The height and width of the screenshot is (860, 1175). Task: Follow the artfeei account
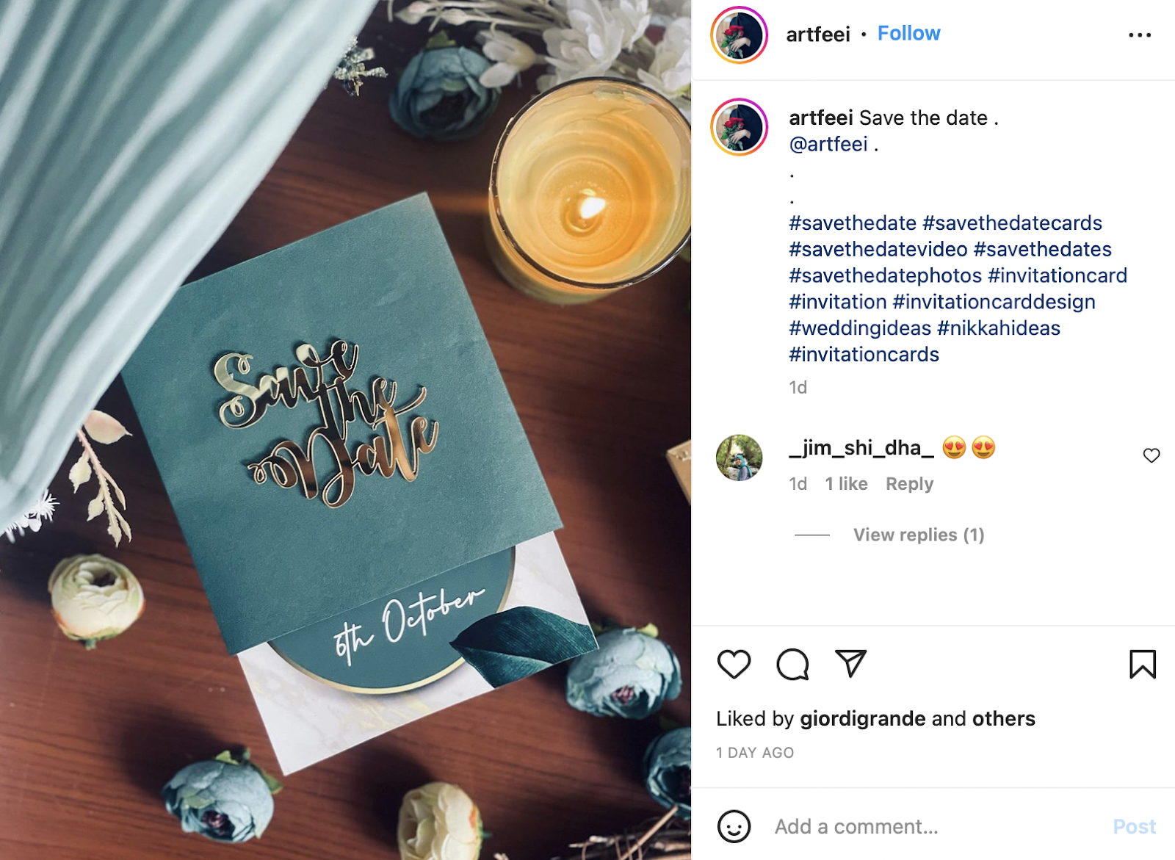(x=908, y=33)
